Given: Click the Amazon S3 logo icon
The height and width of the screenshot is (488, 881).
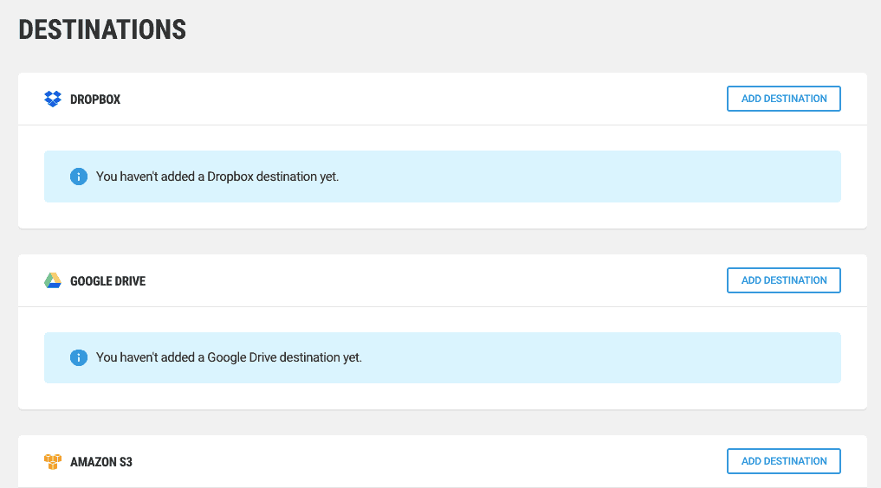Looking at the screenshot, I should (53, 462).
